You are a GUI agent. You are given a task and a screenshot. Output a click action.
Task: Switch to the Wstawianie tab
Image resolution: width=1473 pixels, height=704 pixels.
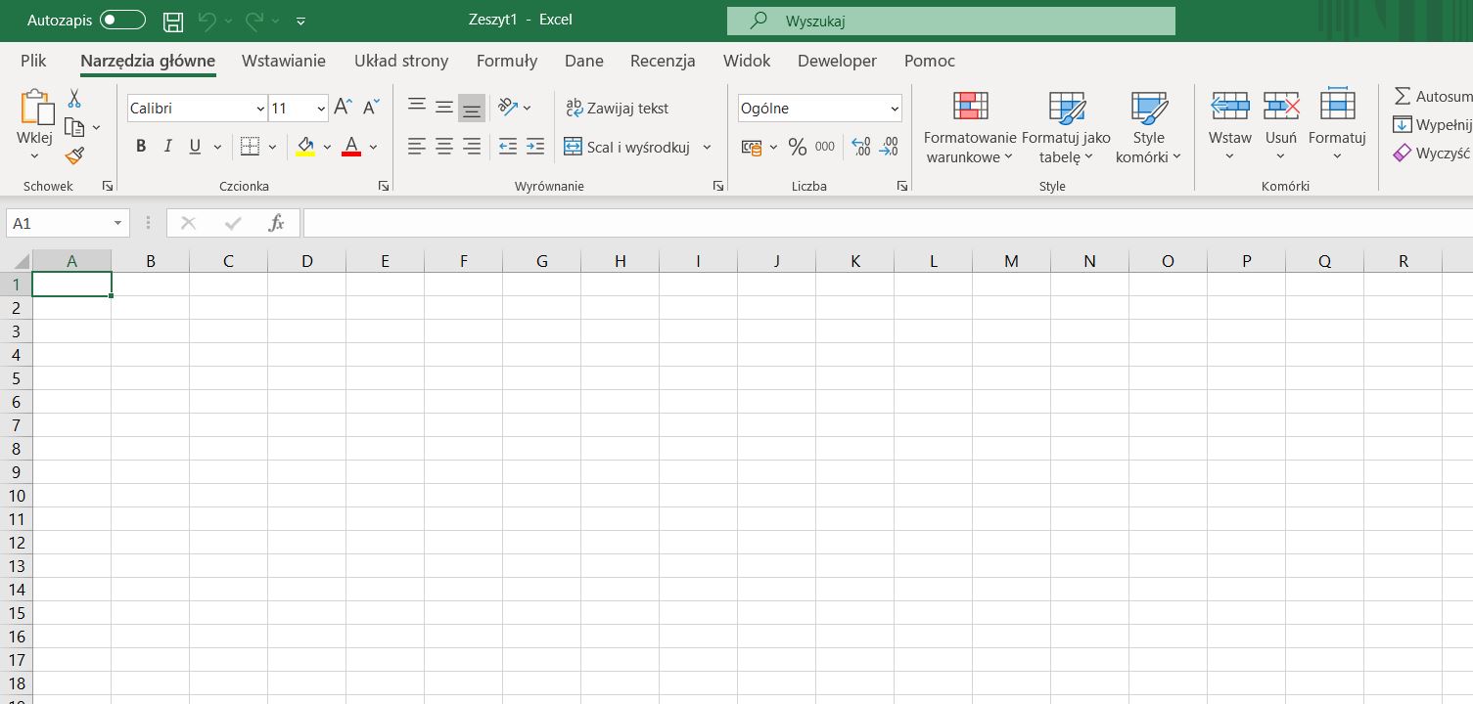pos(284,61)
